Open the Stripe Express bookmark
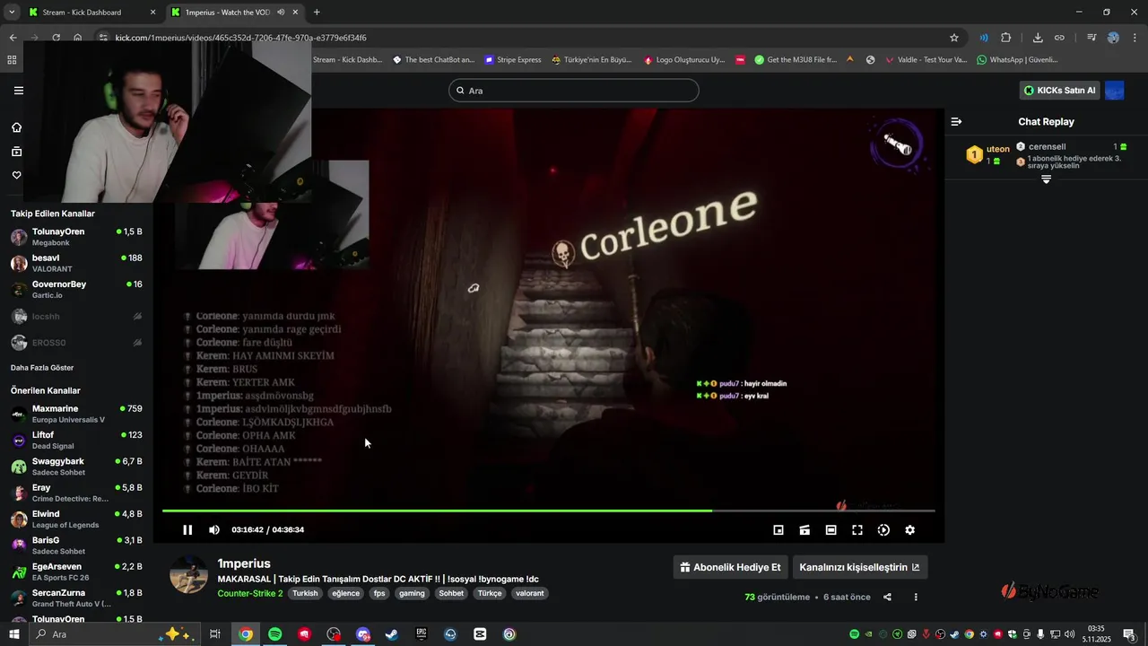1148x646 pixels. click(513, 60)
